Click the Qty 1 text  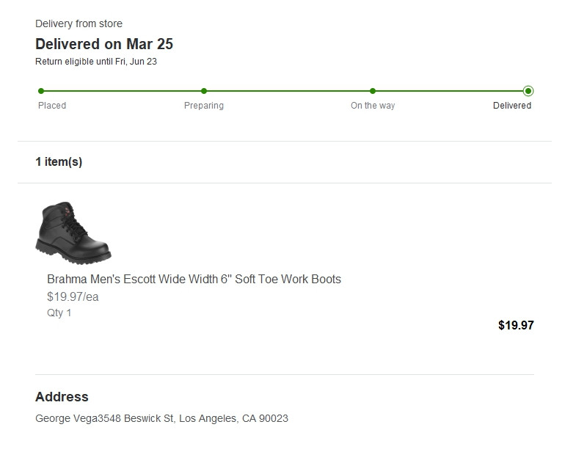pos(59,313)
